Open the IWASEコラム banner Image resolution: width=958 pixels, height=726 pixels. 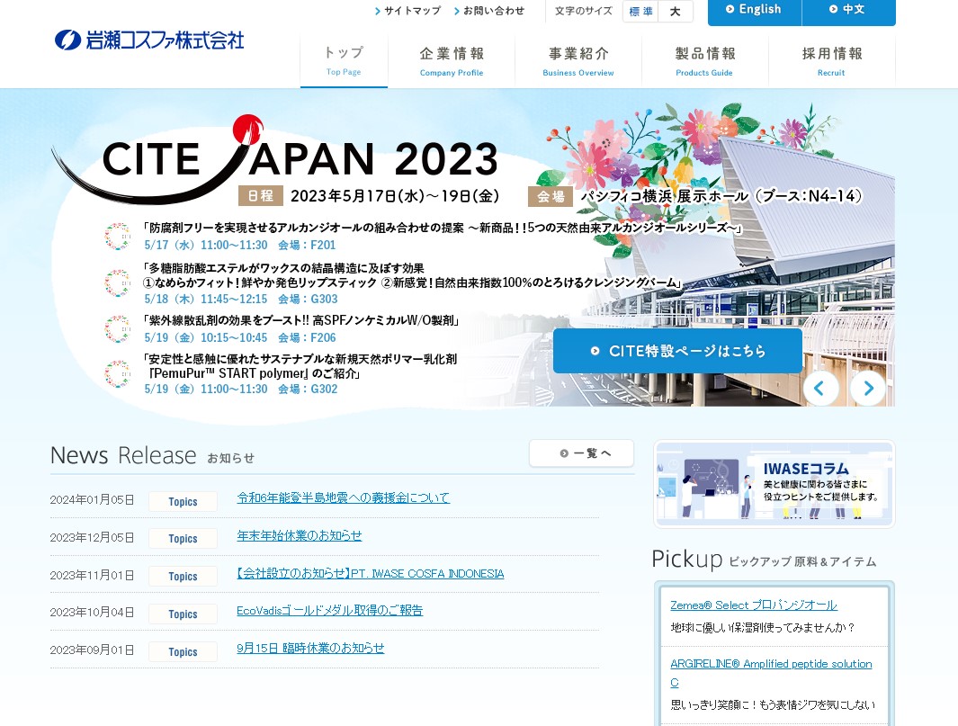point(774,484)
